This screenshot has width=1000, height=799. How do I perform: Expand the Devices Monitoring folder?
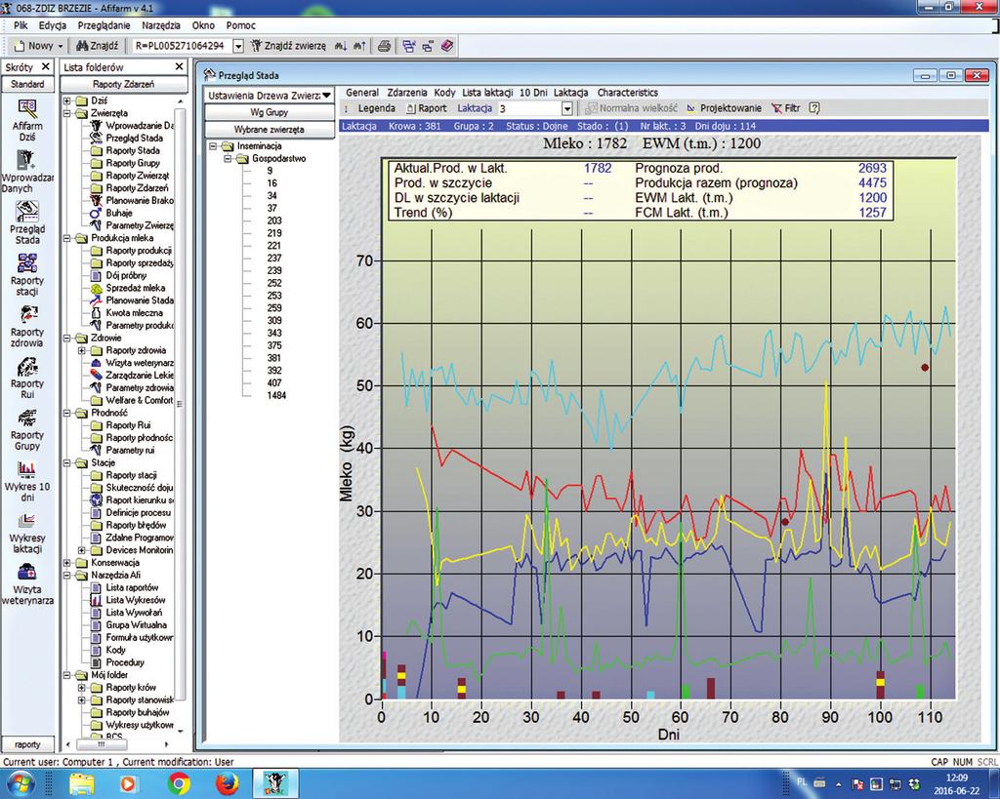82,550
